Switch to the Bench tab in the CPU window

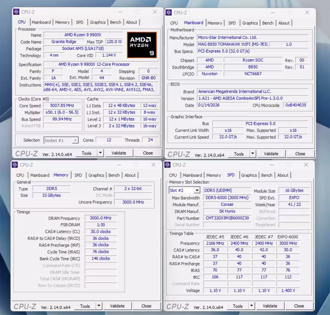pyautogui.click(x=115, y=22)
